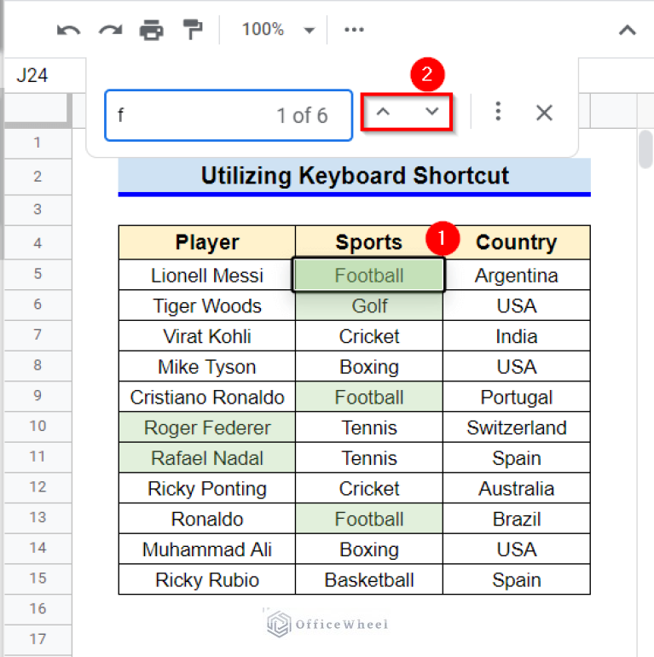
Task: Open the three-dot More toolbar options
Action: click(354, 30)
